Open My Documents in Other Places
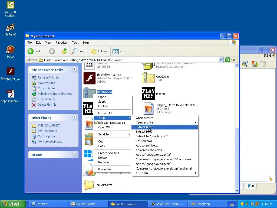The image size is (277, 208). tap(47, 131)
